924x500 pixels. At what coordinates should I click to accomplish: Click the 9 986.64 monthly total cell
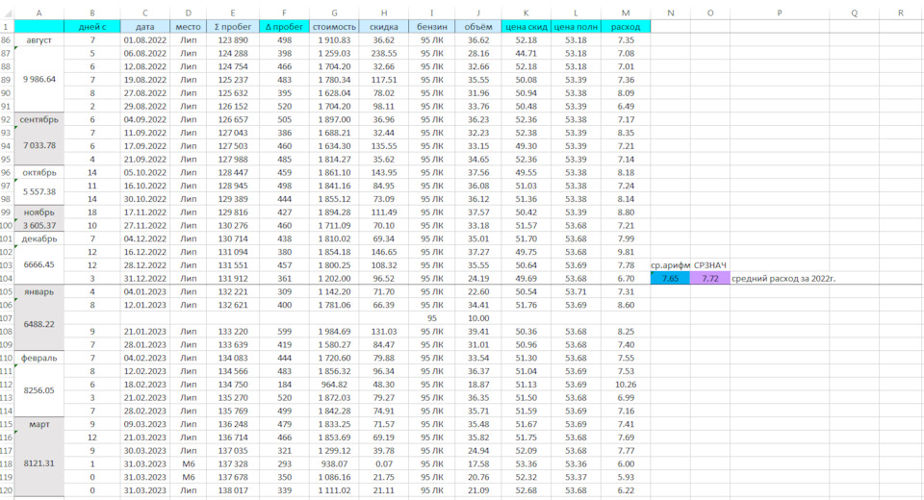point(38,80)
